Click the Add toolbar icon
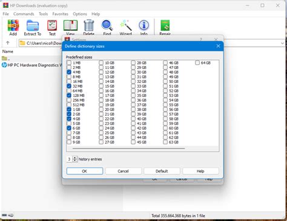 point(13,25)
